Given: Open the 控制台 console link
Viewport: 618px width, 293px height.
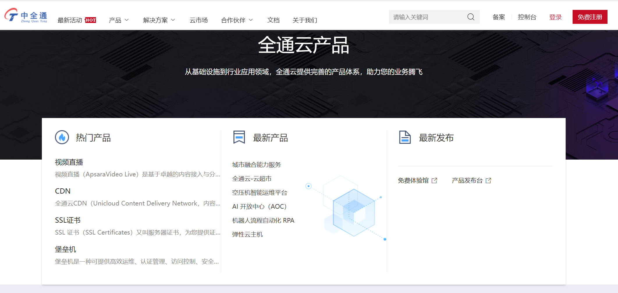Looking at the screenshot, I should [x=527, y=17].
